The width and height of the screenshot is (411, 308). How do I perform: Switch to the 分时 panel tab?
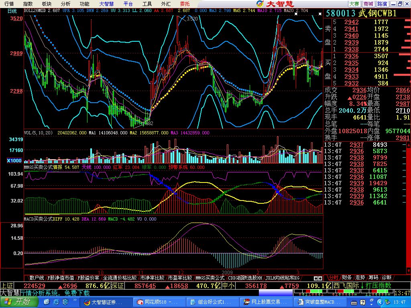coord(334,278)
